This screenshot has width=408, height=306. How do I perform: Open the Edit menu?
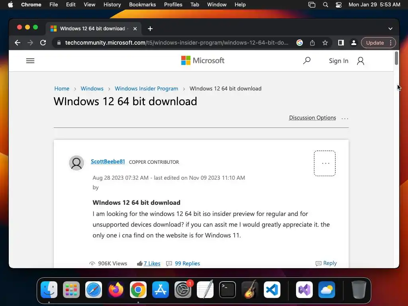coord(71,5)
